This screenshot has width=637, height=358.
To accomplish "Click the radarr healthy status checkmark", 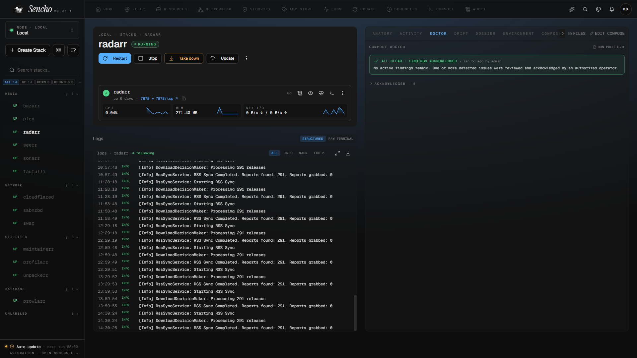I will pyautogui.click(x=106, y=93).
